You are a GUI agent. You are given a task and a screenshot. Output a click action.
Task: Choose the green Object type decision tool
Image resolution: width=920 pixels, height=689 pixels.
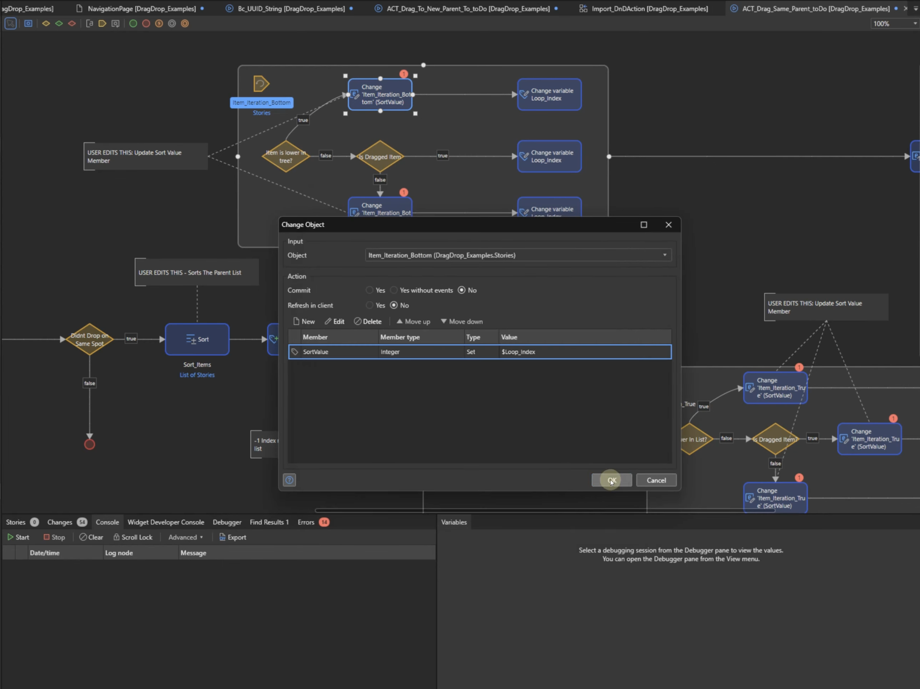pos(59,23)
